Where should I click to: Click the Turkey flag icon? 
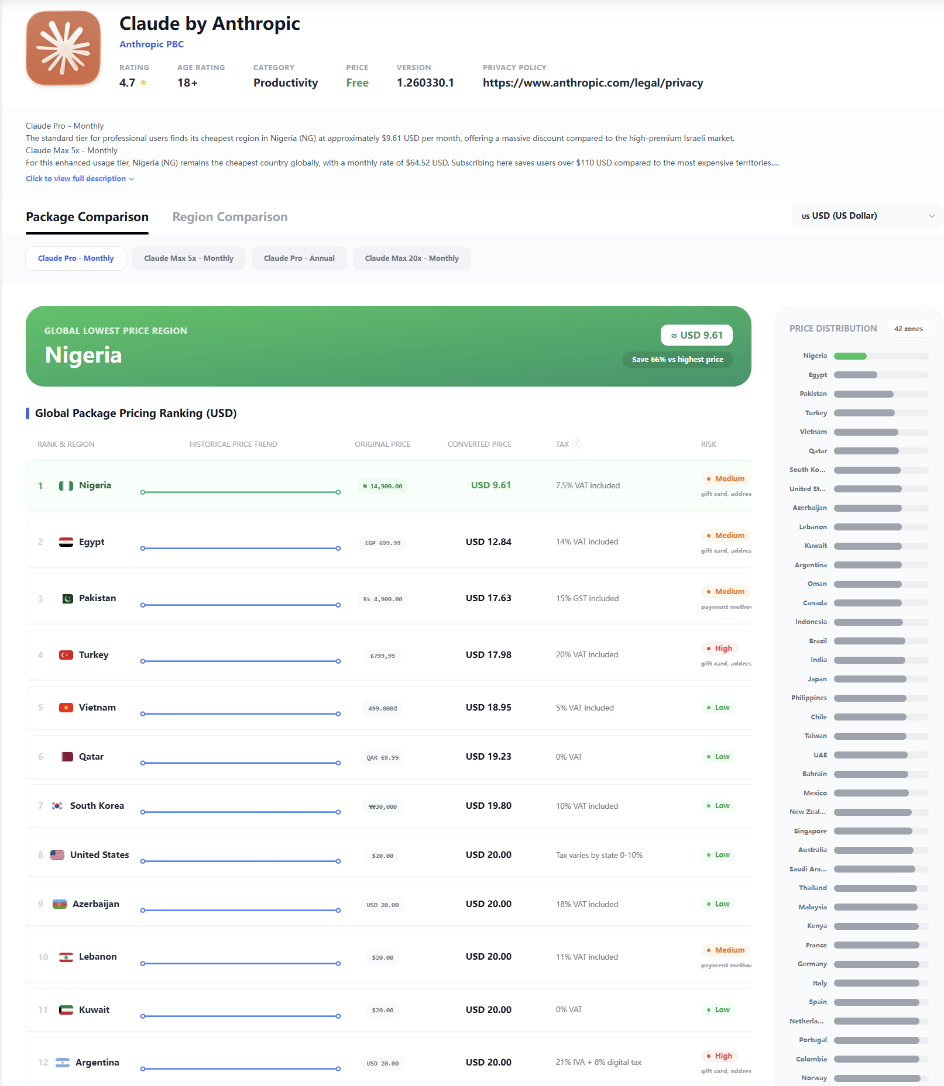coord(66,655)
